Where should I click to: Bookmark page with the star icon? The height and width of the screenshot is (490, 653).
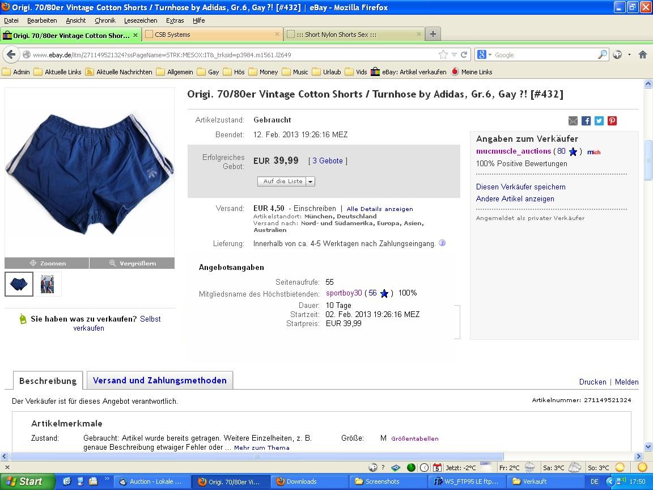click(x=443, y=54)
